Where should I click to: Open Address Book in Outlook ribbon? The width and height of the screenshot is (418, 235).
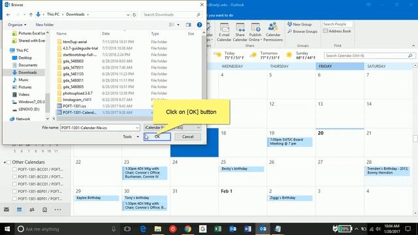(337, 31)
